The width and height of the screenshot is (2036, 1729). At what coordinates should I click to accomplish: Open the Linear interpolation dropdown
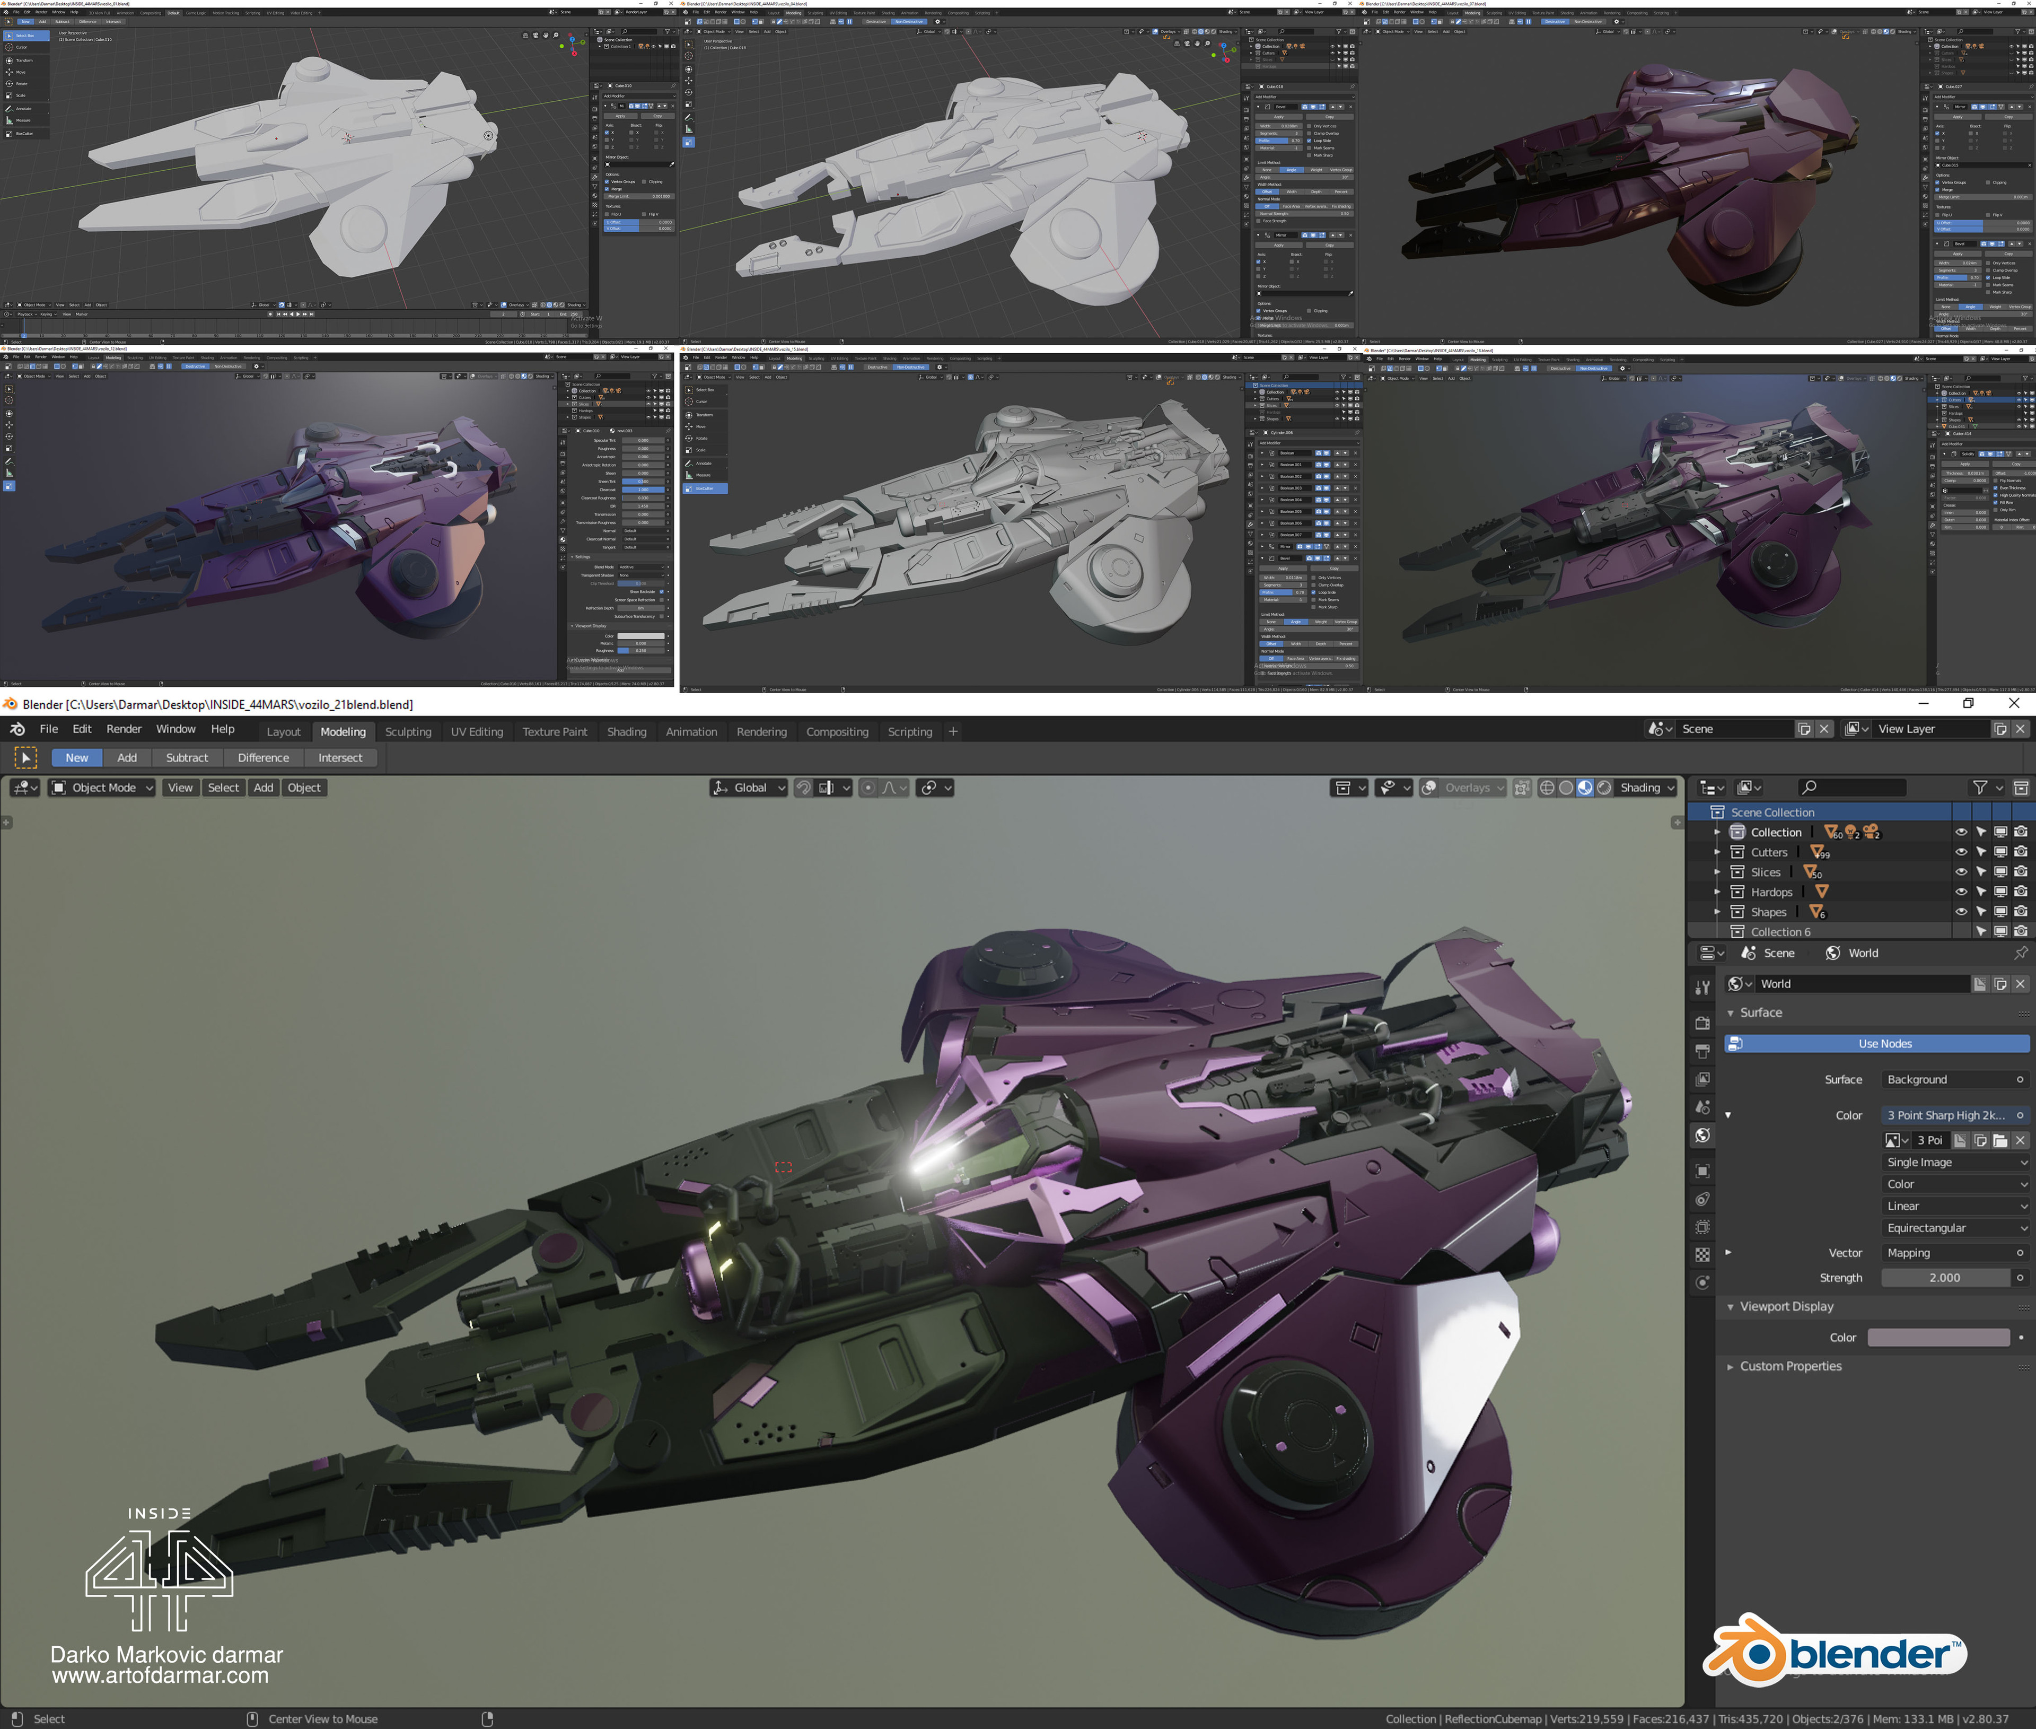(1955, 1207)
